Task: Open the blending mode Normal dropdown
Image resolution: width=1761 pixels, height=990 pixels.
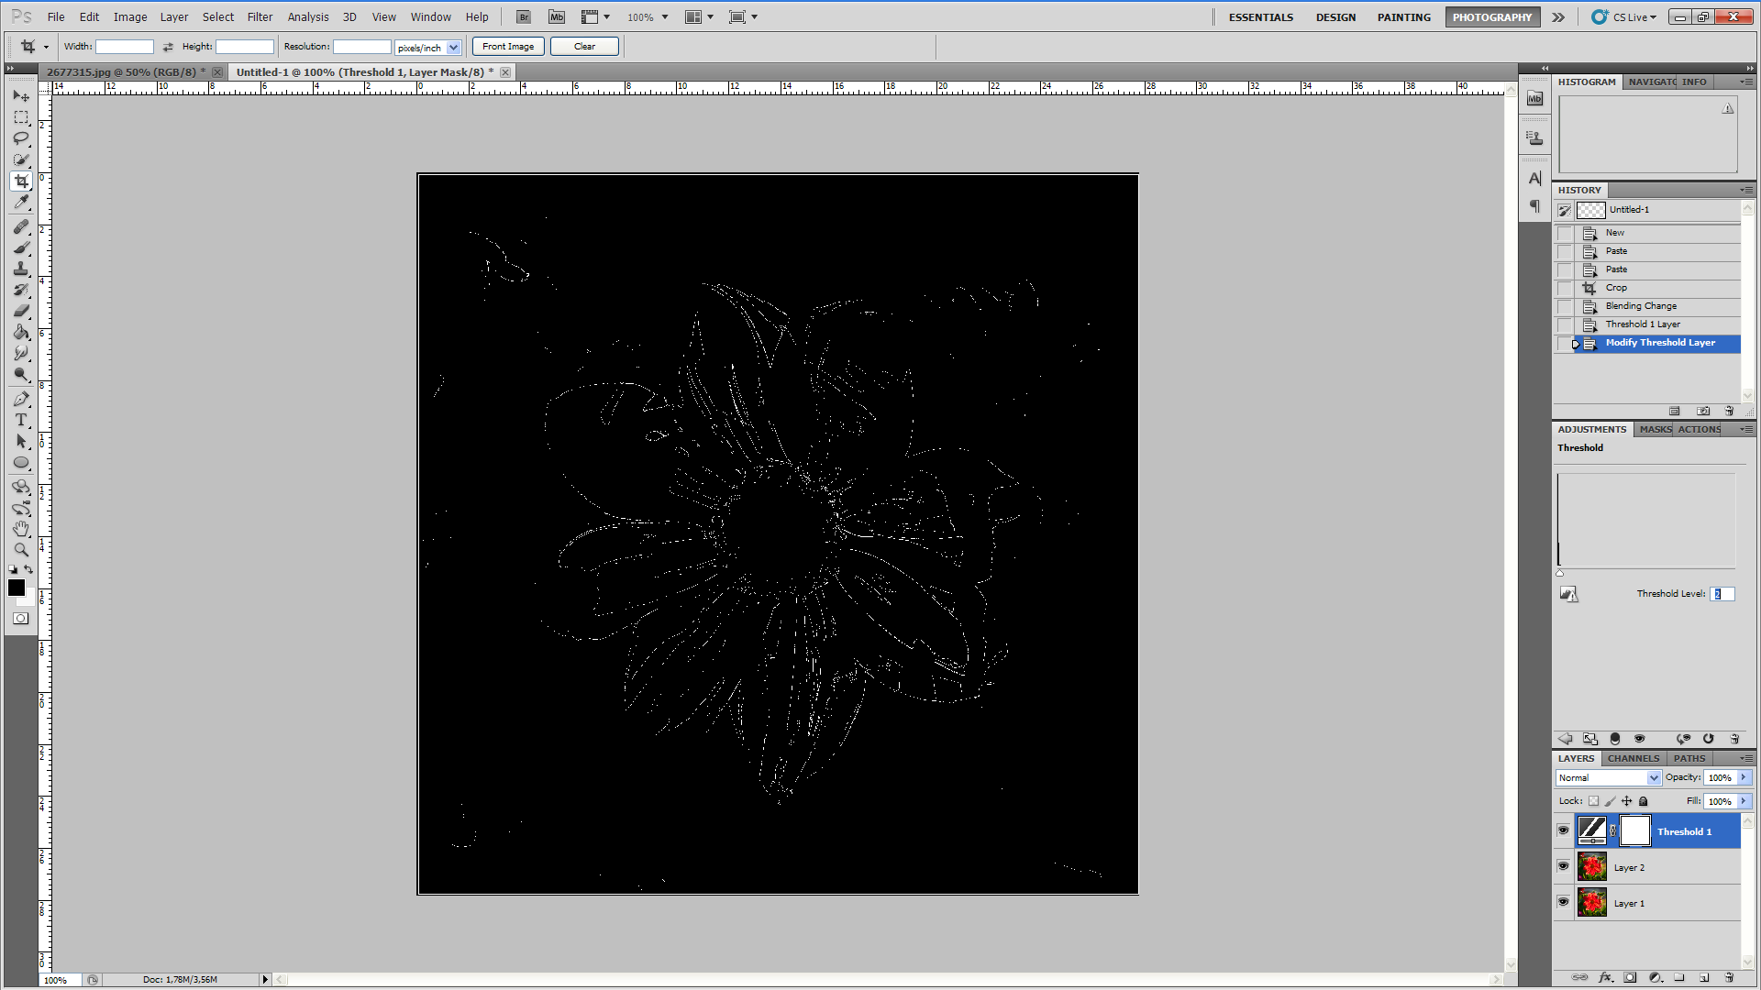Action: (1609, 777)
